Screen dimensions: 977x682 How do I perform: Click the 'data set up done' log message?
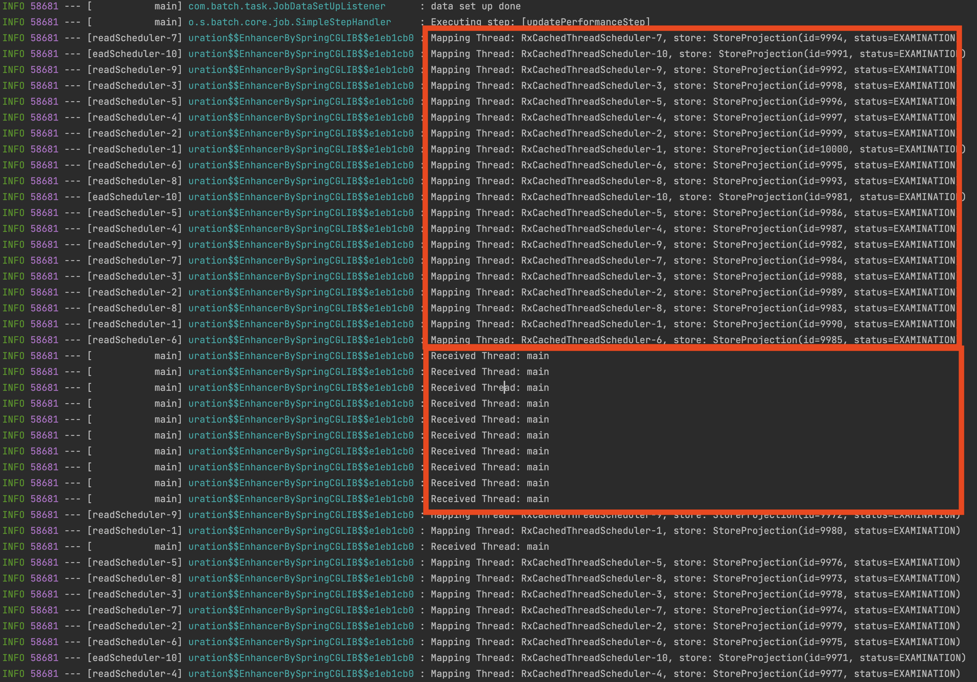(475, 7)
